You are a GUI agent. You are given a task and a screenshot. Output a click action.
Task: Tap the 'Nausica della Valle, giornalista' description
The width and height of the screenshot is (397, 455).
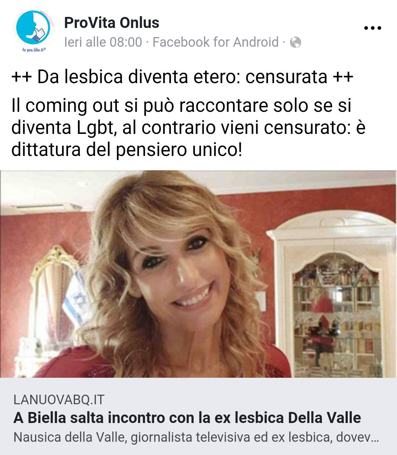[x=196, y=437]
